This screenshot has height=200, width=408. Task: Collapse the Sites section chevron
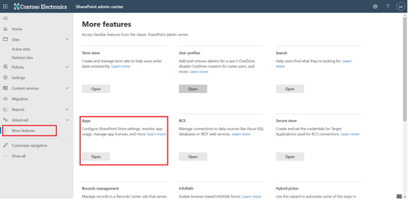coord(67,39)
